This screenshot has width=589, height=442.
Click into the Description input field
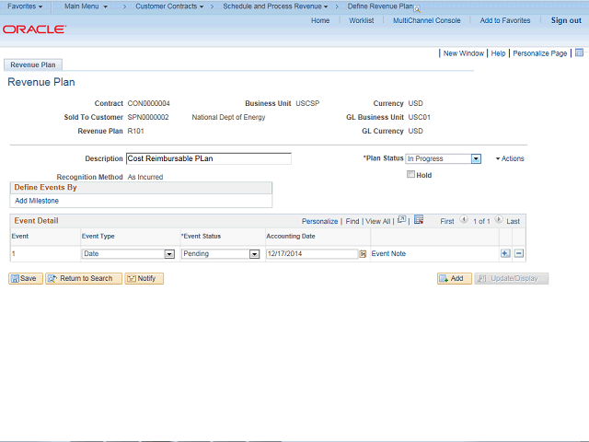click(209, 158)
